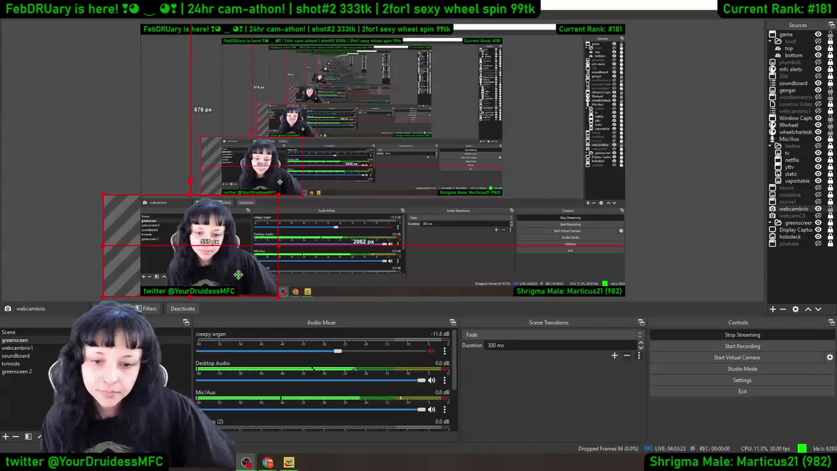The image size is (837, 471).
Task: Hide the holodeck source
Action: [x=818, y=237]
